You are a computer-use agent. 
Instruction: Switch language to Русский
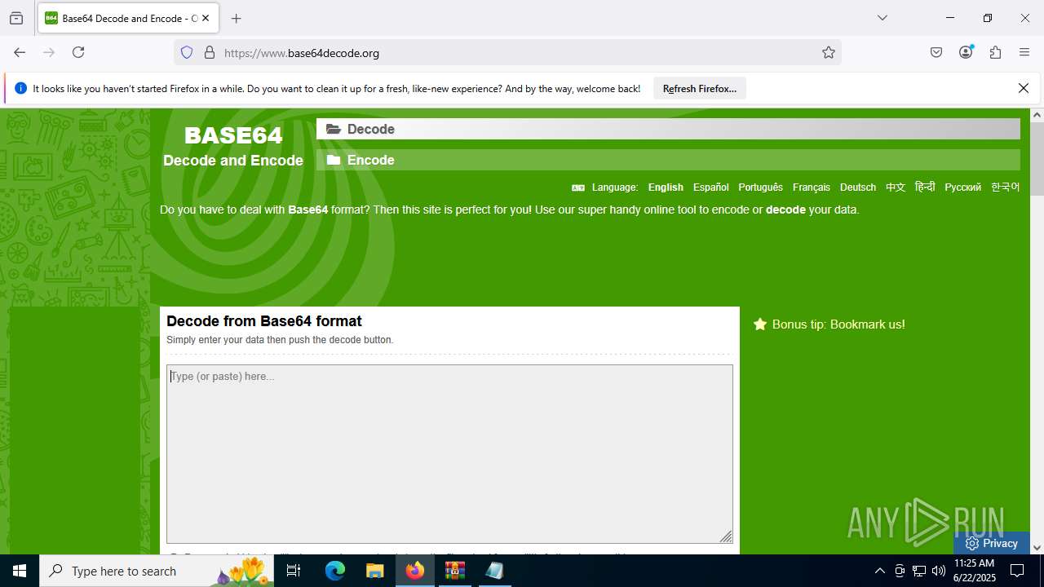click(x=962, y=188)
